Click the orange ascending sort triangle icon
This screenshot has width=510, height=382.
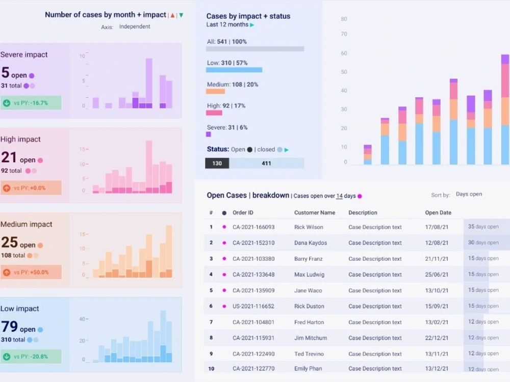172,15
